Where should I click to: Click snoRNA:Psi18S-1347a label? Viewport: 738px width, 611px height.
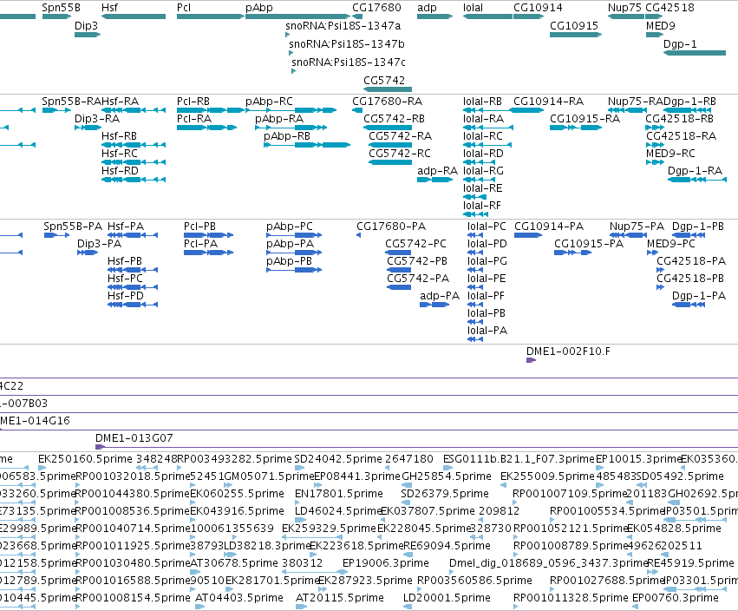coord(343,26)
